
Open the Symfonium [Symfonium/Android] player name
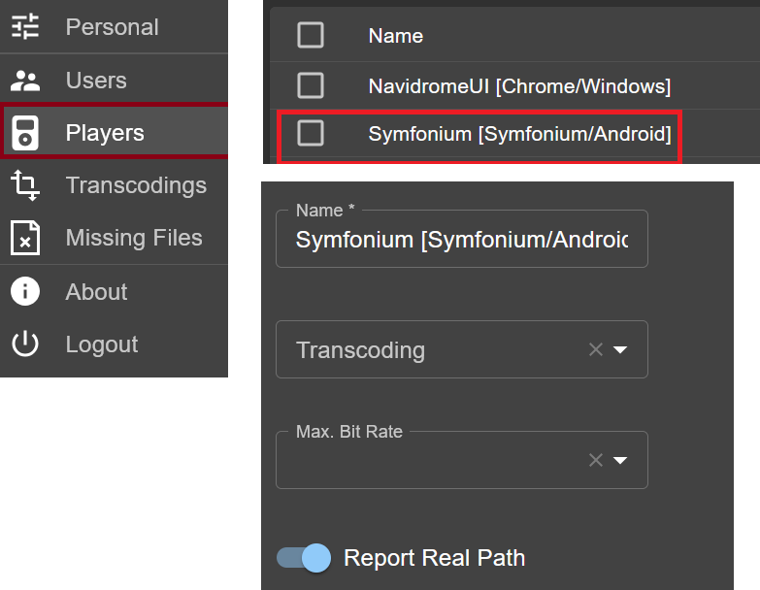click(519, 134)
